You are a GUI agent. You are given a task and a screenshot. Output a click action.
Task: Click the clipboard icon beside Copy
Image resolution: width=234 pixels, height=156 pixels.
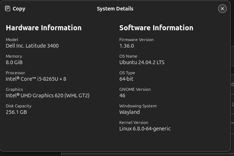(x=8, y=9)
